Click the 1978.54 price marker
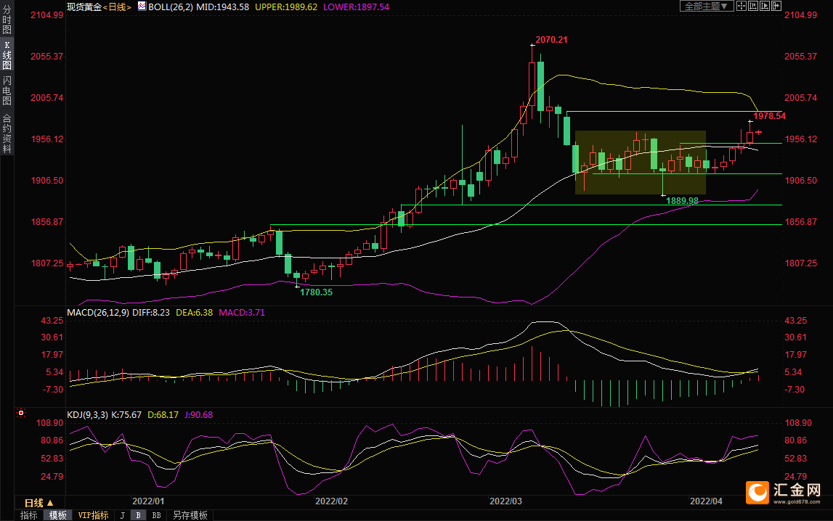This screenshot has width=833, height=521. (x=769, y=115)
